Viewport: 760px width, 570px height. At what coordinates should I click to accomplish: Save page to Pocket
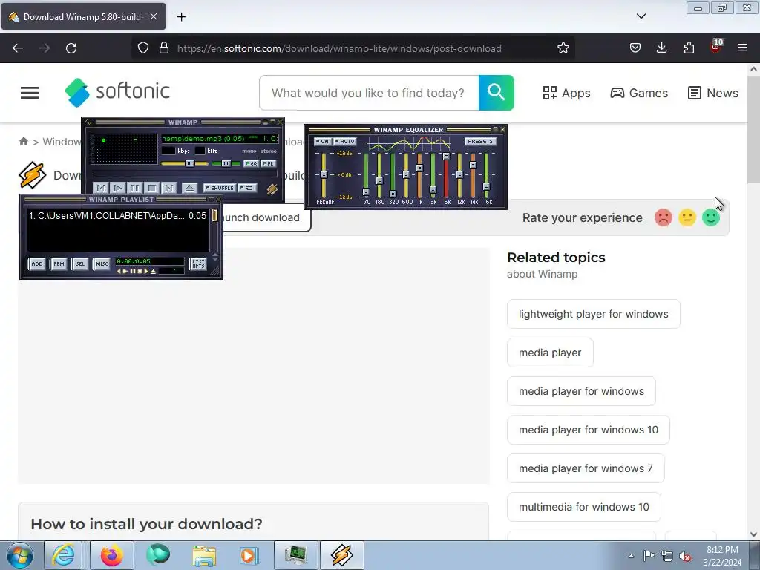[x=635, y=47]
